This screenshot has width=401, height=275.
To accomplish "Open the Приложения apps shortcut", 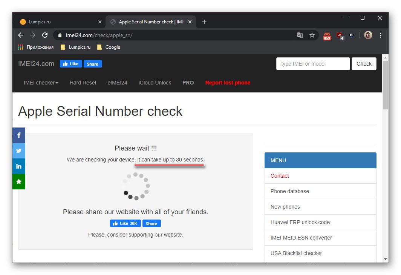I will [x=35, y=47].
